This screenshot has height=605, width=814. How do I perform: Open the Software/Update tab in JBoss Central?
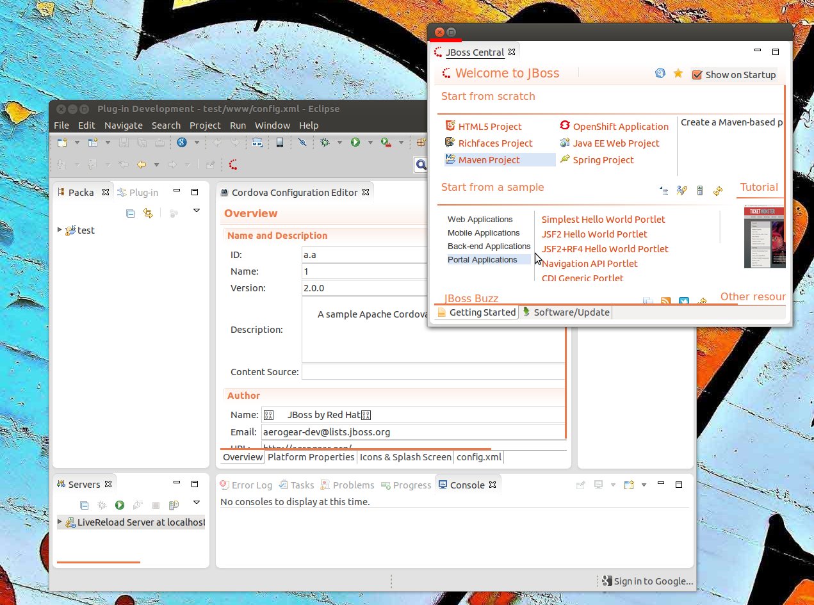(566, 312)
